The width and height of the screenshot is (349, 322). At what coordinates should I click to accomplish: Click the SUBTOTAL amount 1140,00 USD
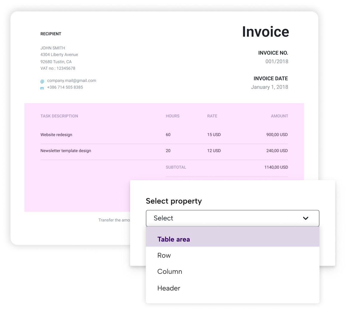coord(276,167)
